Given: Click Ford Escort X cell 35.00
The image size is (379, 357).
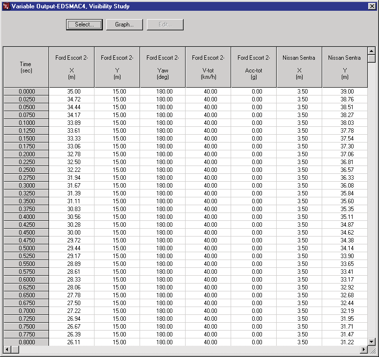Looking at the screenshot, I should point(71,92).
